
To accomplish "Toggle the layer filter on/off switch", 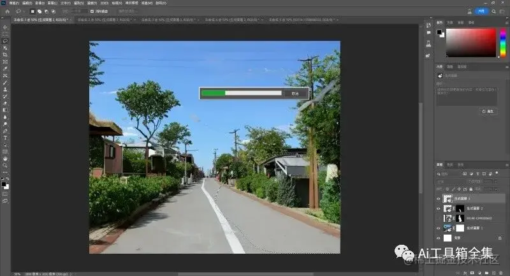I will click(497, 173).
